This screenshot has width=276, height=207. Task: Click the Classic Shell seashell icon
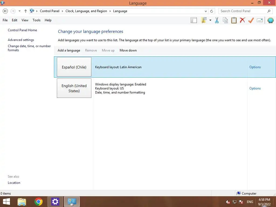coord(271,20)
